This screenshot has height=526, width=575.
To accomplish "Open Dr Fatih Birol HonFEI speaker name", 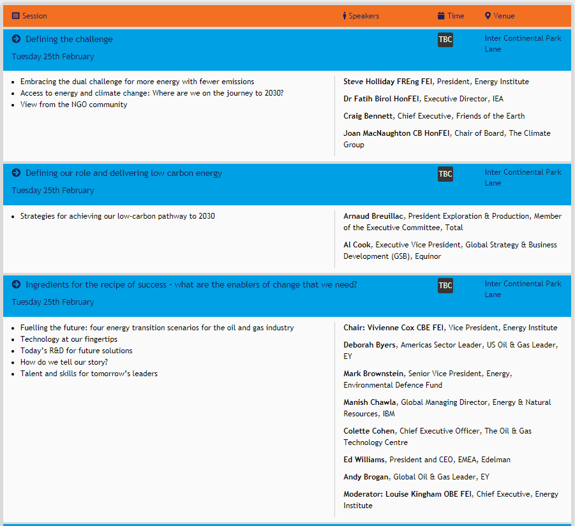I will click(382, 99).
